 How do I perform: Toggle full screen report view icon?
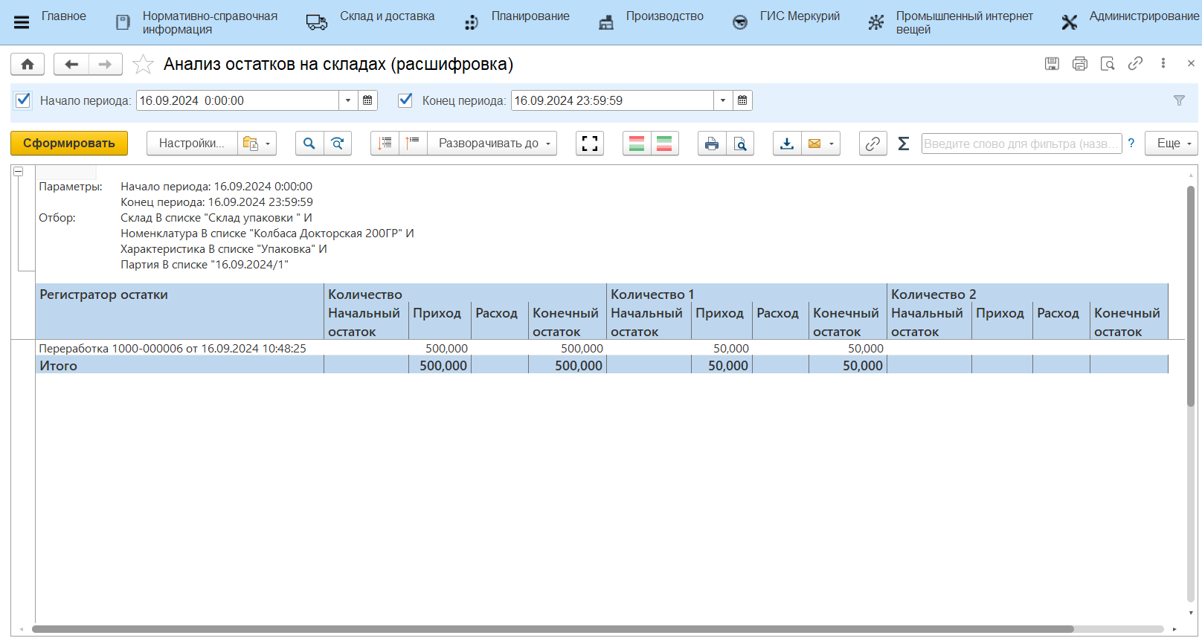[590, 144]
